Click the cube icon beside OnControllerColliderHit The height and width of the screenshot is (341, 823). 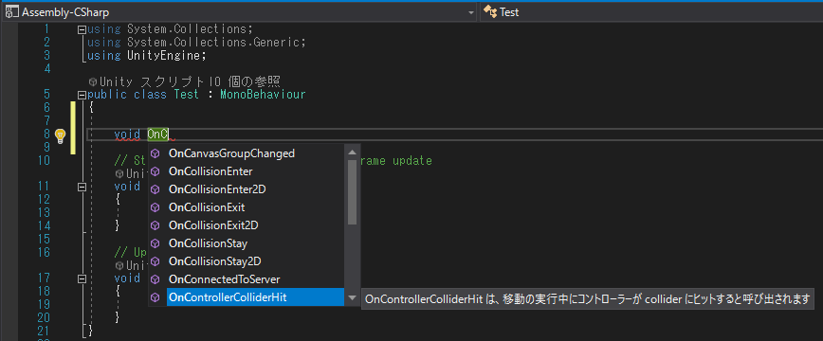[x=155, y=297]
